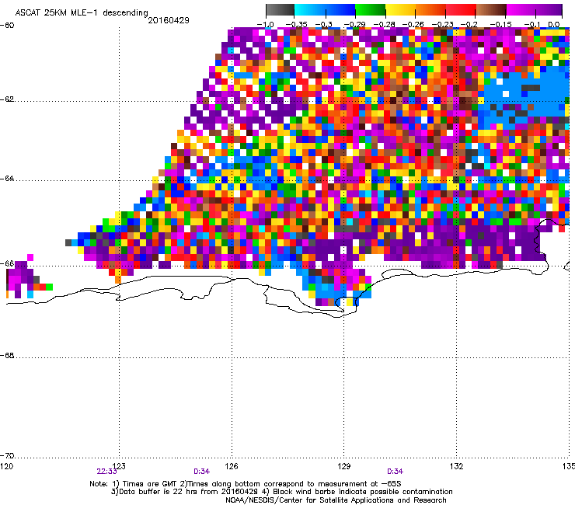Screen dimensions: 575x505
Task: Click the '-0.29' color bar label
Action: click(x=354, y=25)
